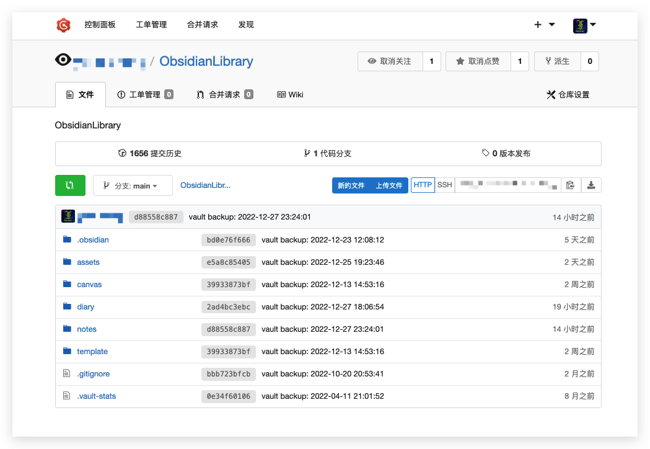The height and width of the screenshot is (449, 650).
Task: Open latest commit d88558c887 in header row
Action: point(156,217)
